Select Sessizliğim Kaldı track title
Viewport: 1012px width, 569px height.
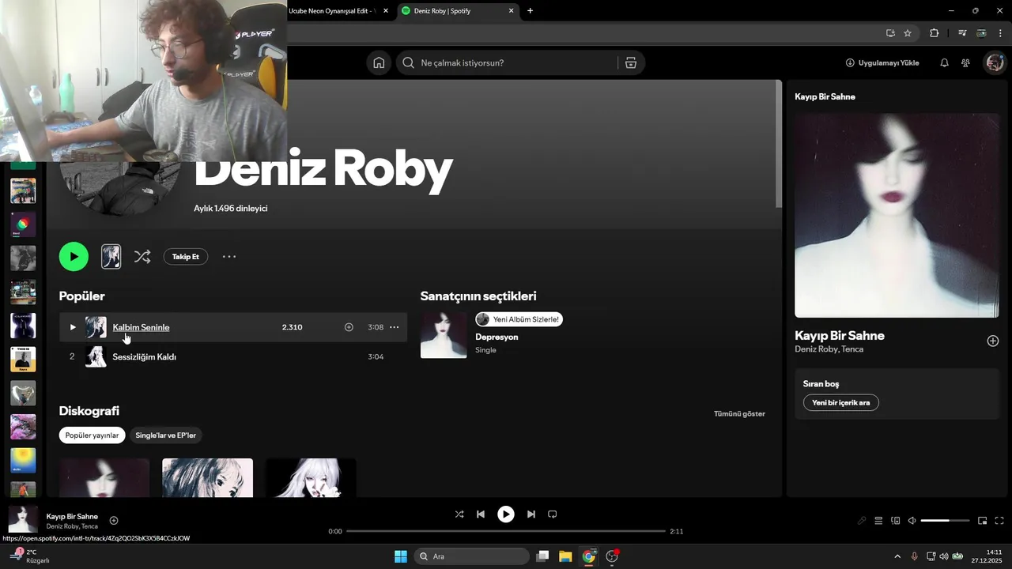click(x=144, y=357)
